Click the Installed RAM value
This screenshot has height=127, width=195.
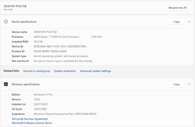click(38, 42)
